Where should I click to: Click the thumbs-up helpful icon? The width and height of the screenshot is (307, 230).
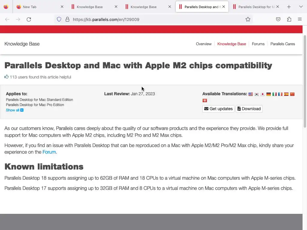tap(7, 77)
